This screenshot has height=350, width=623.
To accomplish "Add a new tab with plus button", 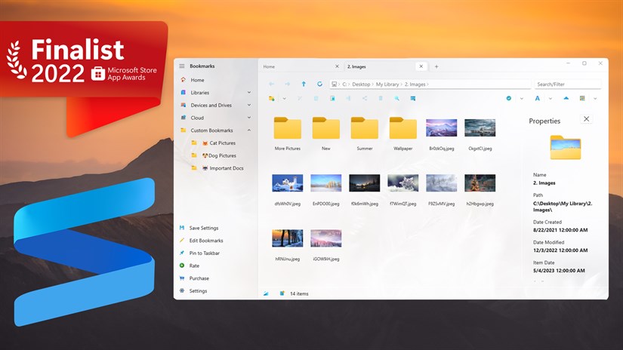I will coord(436,66).
